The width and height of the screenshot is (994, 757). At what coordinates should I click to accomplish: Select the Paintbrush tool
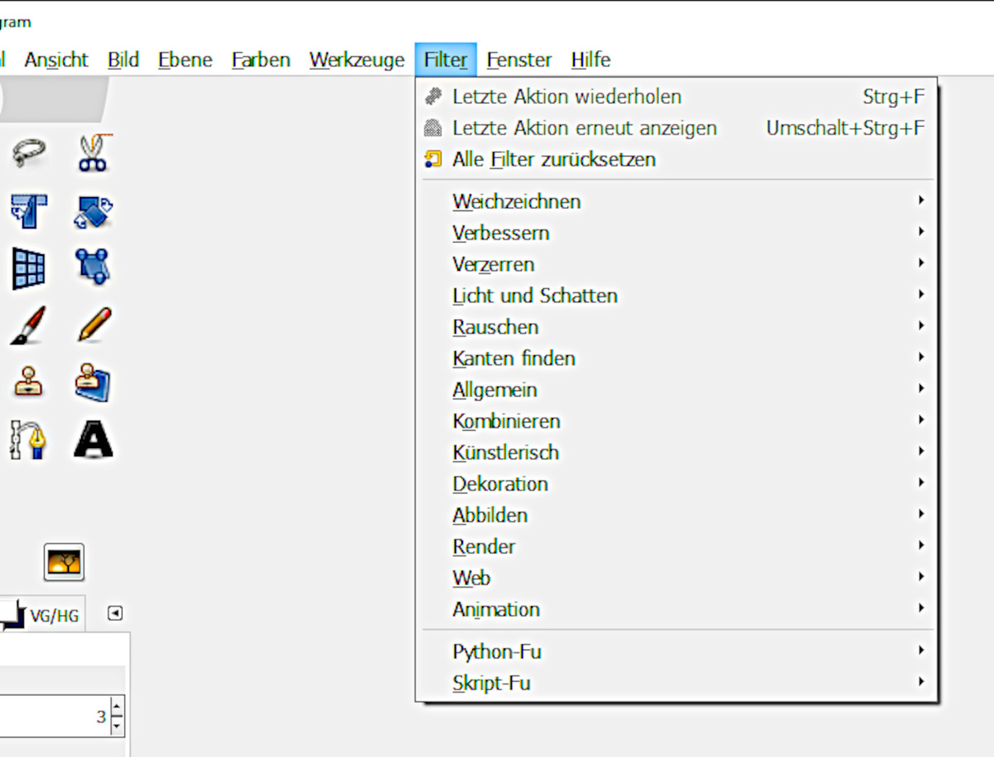pyautogui.click(x=29, y=325)
